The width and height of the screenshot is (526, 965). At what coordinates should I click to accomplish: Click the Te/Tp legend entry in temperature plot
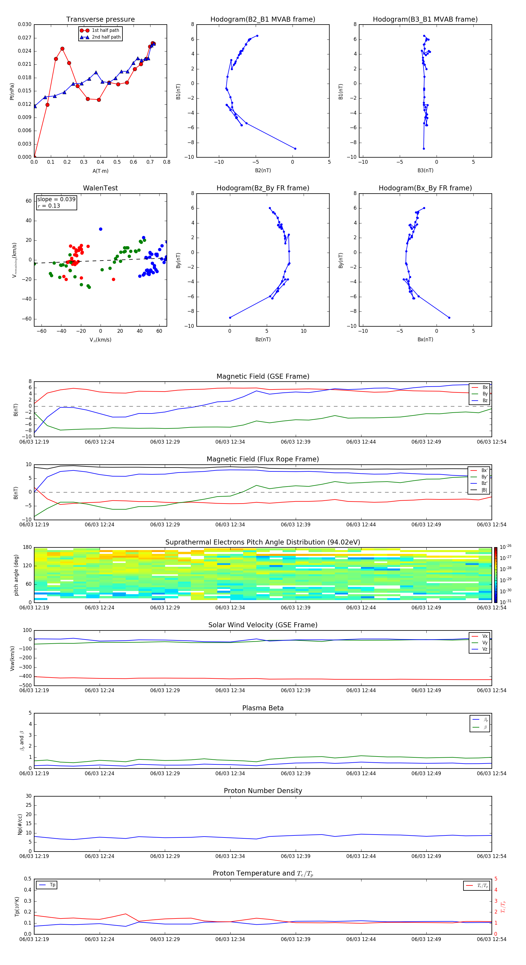click(477, 885)
